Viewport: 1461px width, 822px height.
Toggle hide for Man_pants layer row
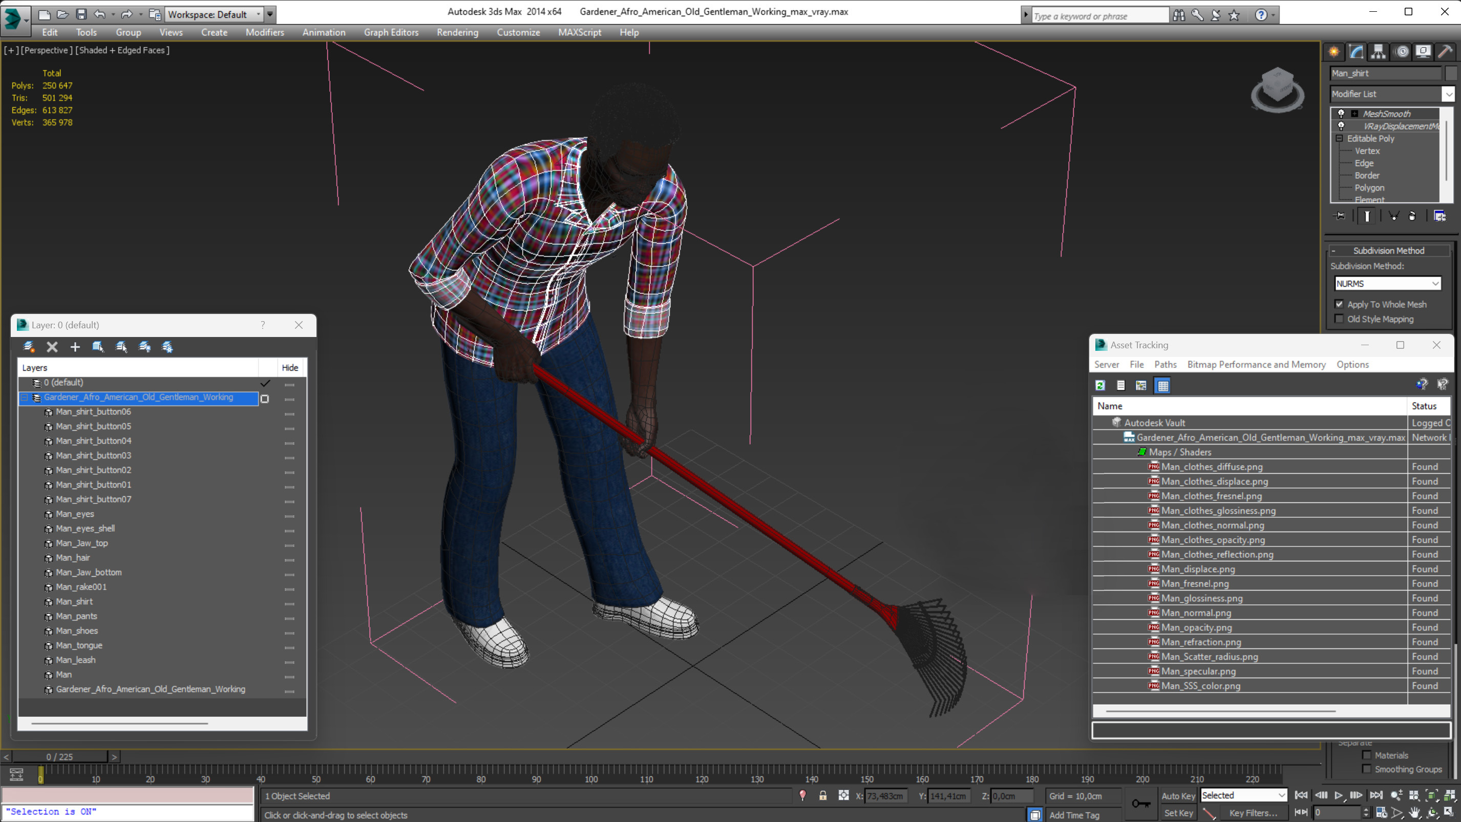[290, 618]
